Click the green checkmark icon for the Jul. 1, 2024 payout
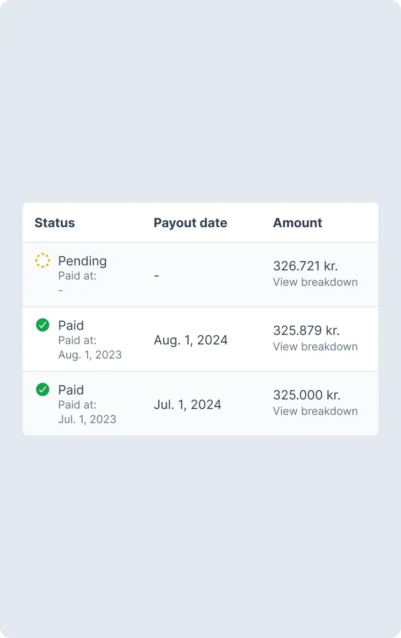The height and width of the screenshot is (638, 401). click(43, 389)
